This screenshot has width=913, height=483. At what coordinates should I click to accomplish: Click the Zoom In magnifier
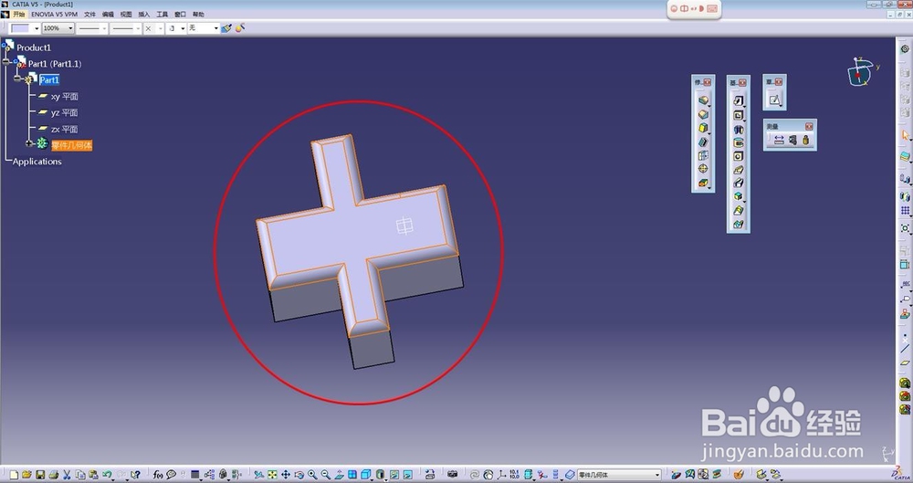(312, 474)
